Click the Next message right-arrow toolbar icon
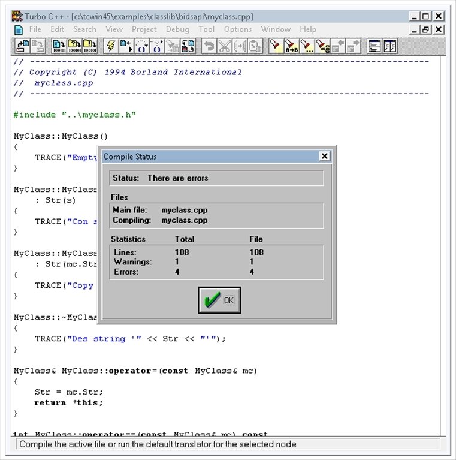 click(x=353, y=46)
